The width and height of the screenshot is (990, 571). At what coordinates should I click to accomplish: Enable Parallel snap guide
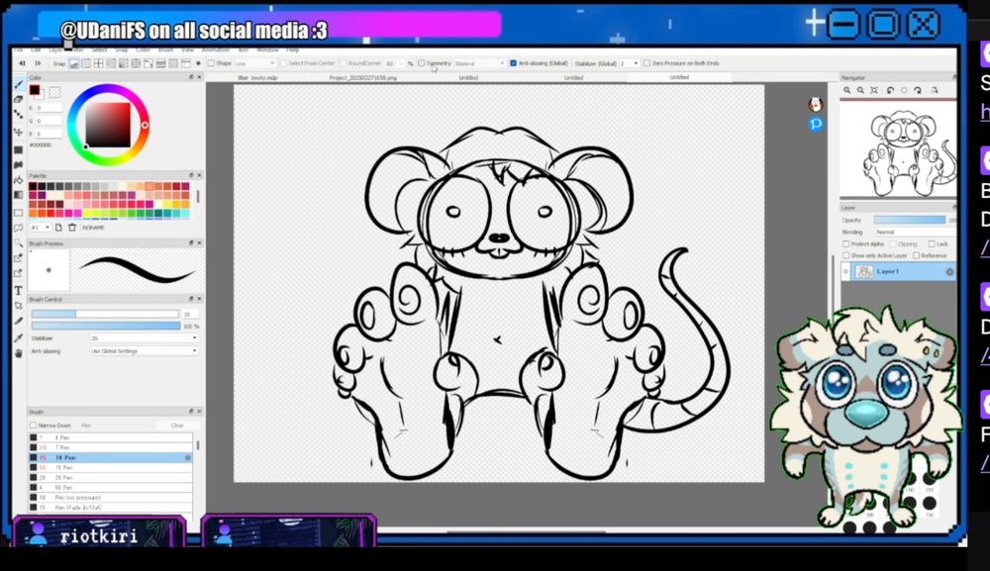pyautogui.click(x=86, y=63)
